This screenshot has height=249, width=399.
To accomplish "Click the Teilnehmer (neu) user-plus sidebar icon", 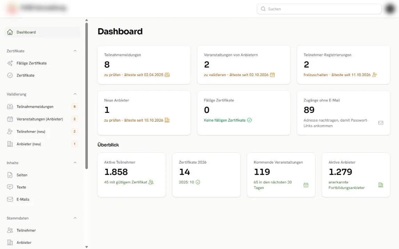I will (10, 132).
